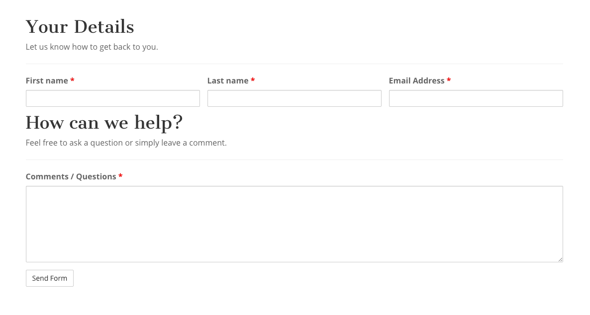Click the First name input field
The width and height of the screenshot is (590, 315).
tap(112, 98)
